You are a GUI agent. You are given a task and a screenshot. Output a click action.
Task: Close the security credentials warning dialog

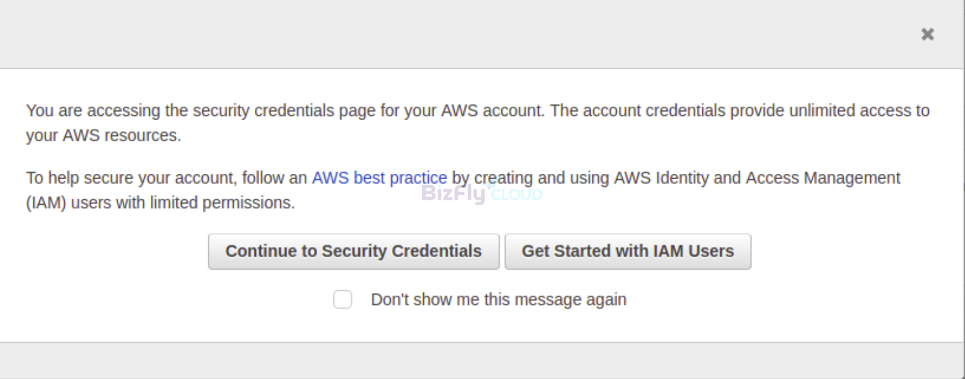(x=927, y=34)
